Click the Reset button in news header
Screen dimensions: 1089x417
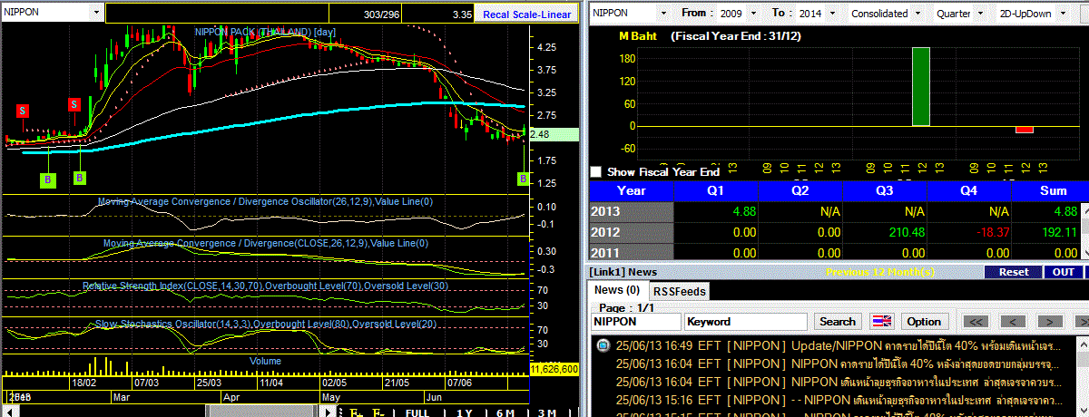tap(1014, 271)
